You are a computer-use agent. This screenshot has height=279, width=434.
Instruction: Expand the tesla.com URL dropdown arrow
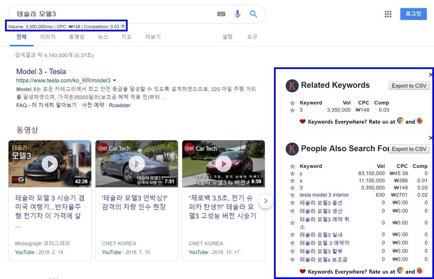(x=114, y=81)
